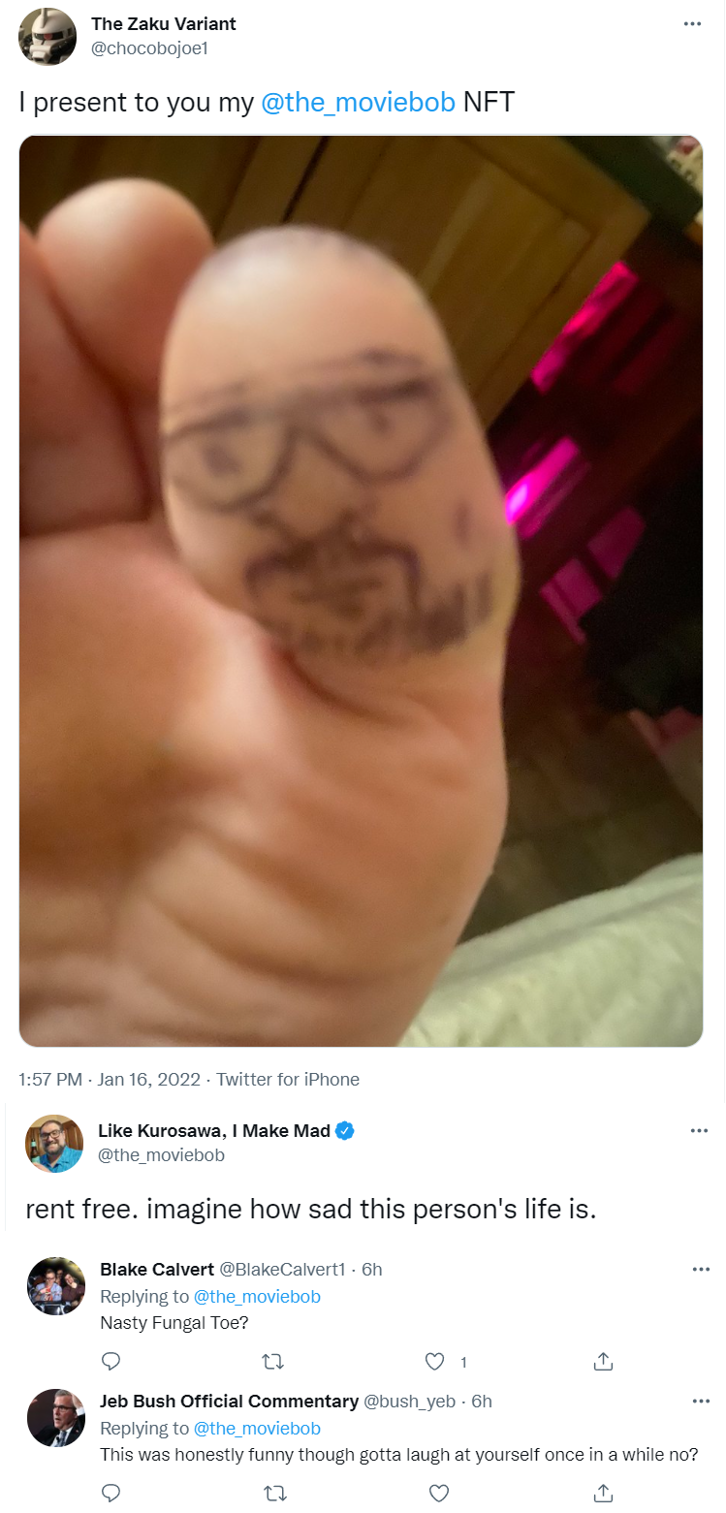
Task: Share Blake Calvert's reply
Action: pyautogui.click(x=603, y=1361)
